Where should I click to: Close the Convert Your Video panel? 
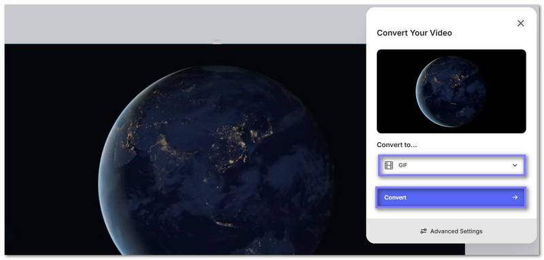[x=520, y=23]
